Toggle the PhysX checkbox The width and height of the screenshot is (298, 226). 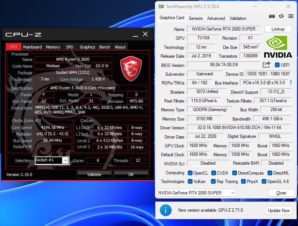[x=243, y=182]
